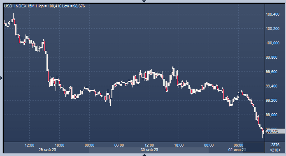Screen dimensions: 286x156
Task: Click the second 18:00 time axis label
Action: tap(179, 145)
